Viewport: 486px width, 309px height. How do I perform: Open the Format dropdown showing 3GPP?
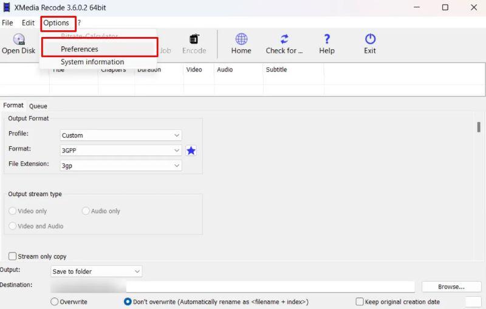[x=121, y=150]
